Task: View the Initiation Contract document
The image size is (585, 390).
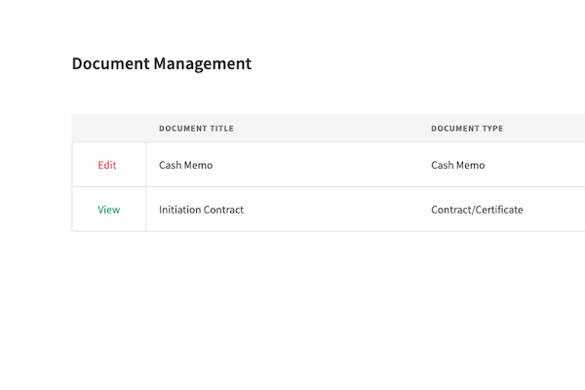Action: 109,210
